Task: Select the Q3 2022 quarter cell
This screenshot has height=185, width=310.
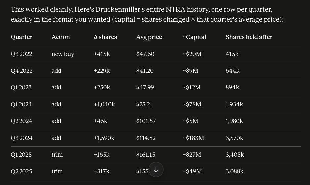Action: [21, 54]
